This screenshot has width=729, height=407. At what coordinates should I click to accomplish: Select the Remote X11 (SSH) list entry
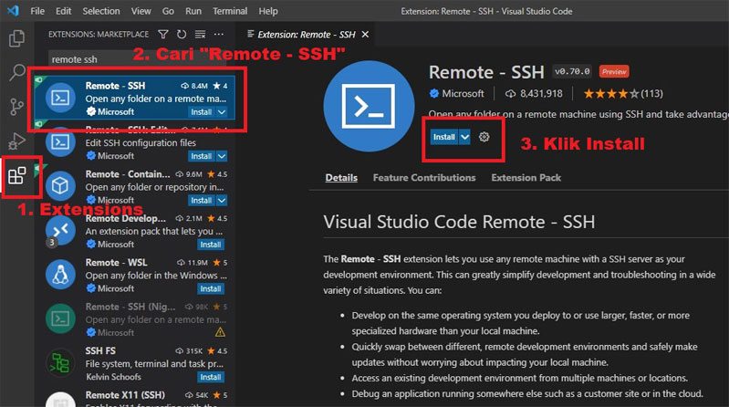[x=135, y=398]
